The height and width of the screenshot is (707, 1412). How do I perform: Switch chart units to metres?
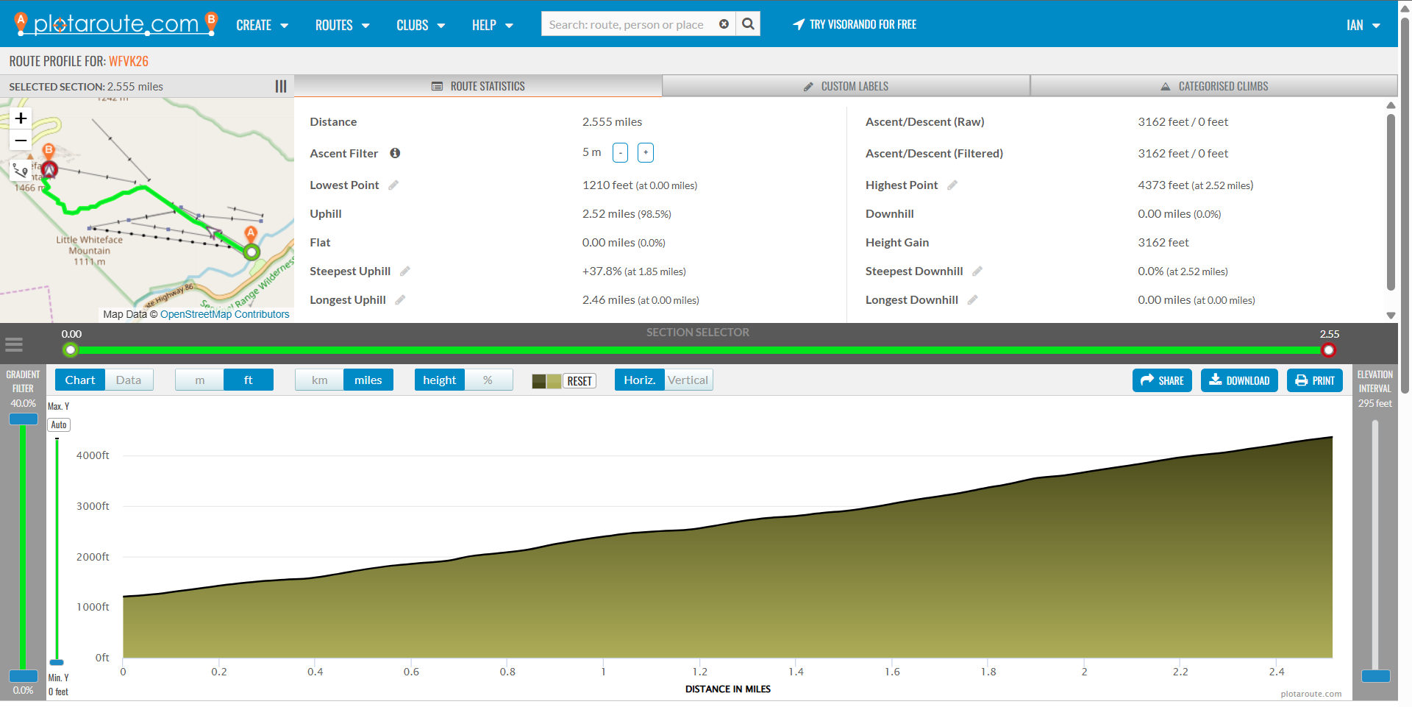(199, 380)
